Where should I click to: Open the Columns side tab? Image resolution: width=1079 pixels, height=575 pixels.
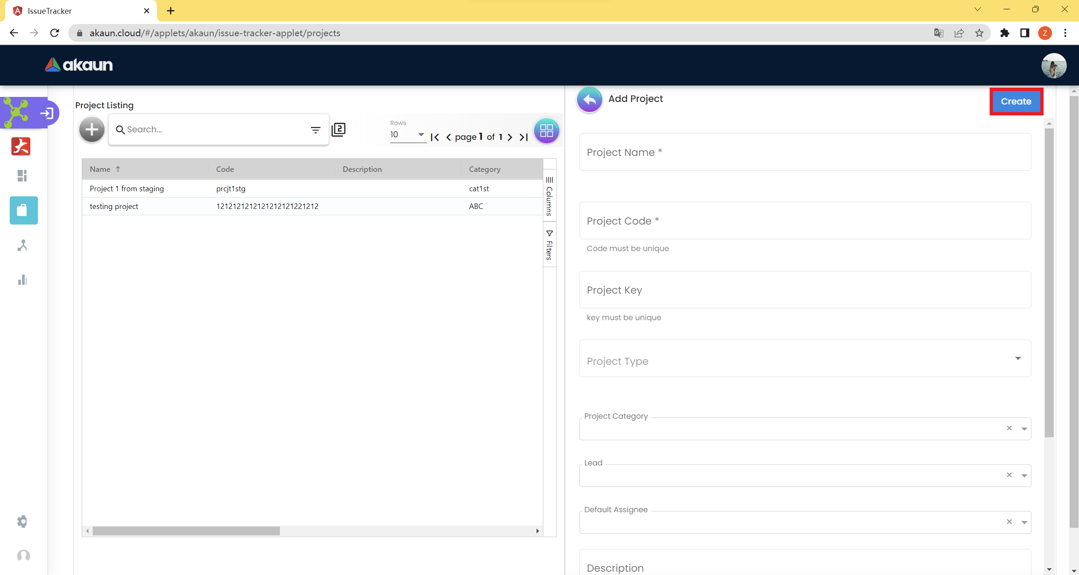[x=549, y=197]
